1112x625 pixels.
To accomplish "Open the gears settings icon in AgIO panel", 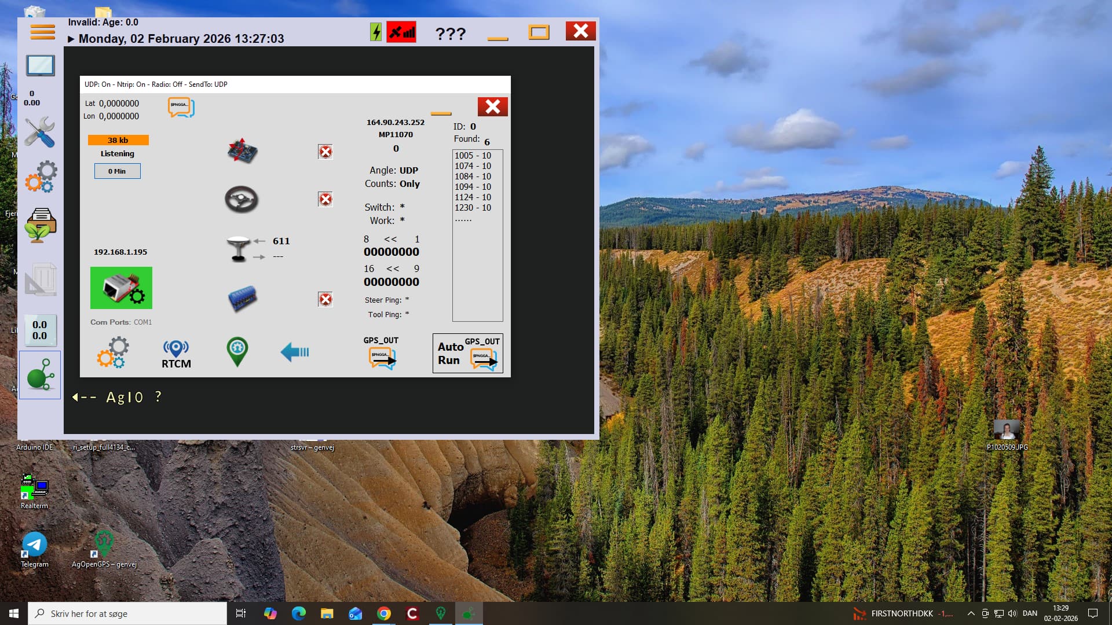I will [113, 352].
